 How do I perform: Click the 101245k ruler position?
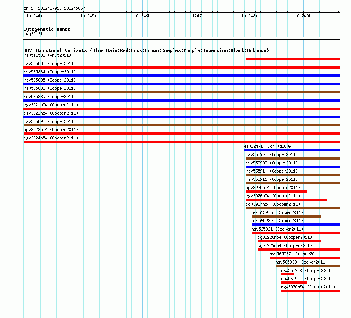[x=88, y=16]
